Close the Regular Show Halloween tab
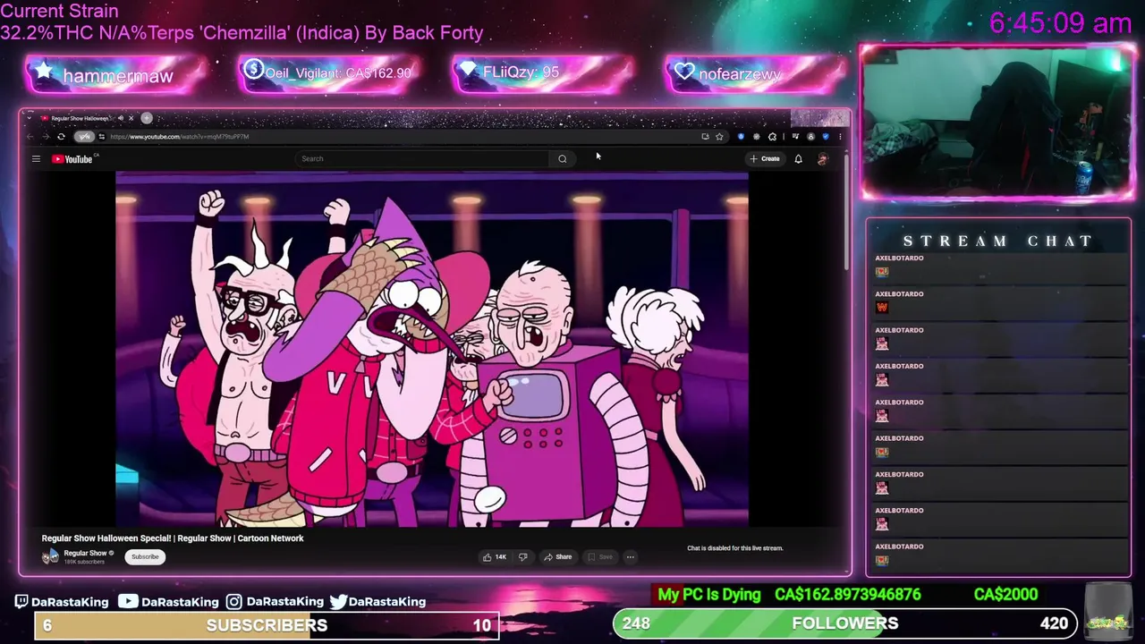This screenshot has height=644, width=1145. [131, 118]
